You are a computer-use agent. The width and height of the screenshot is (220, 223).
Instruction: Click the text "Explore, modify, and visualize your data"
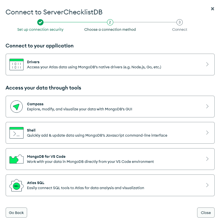tap(61, 109)
